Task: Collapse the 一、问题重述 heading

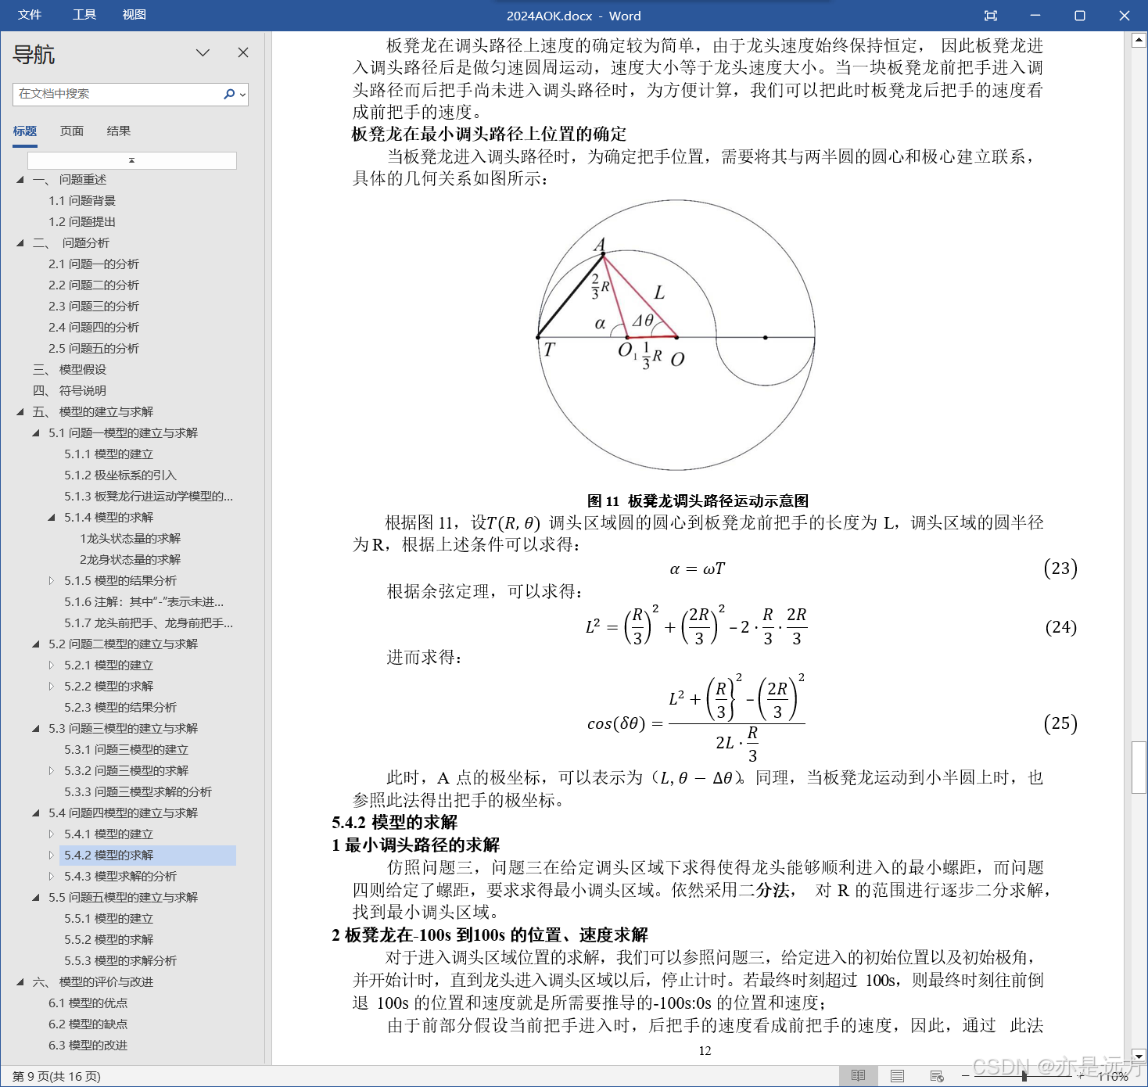Action: (20, 180)
